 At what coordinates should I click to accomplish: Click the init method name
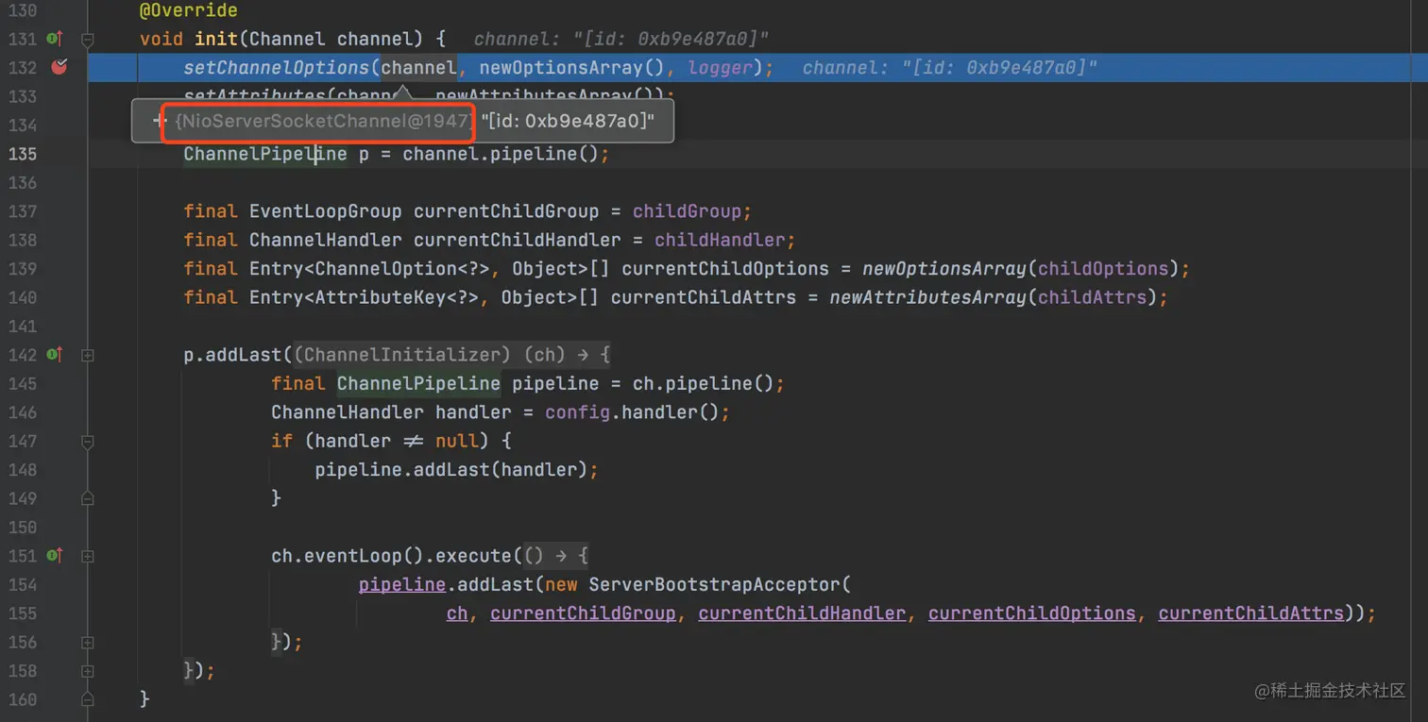click(x=216, y=40)
